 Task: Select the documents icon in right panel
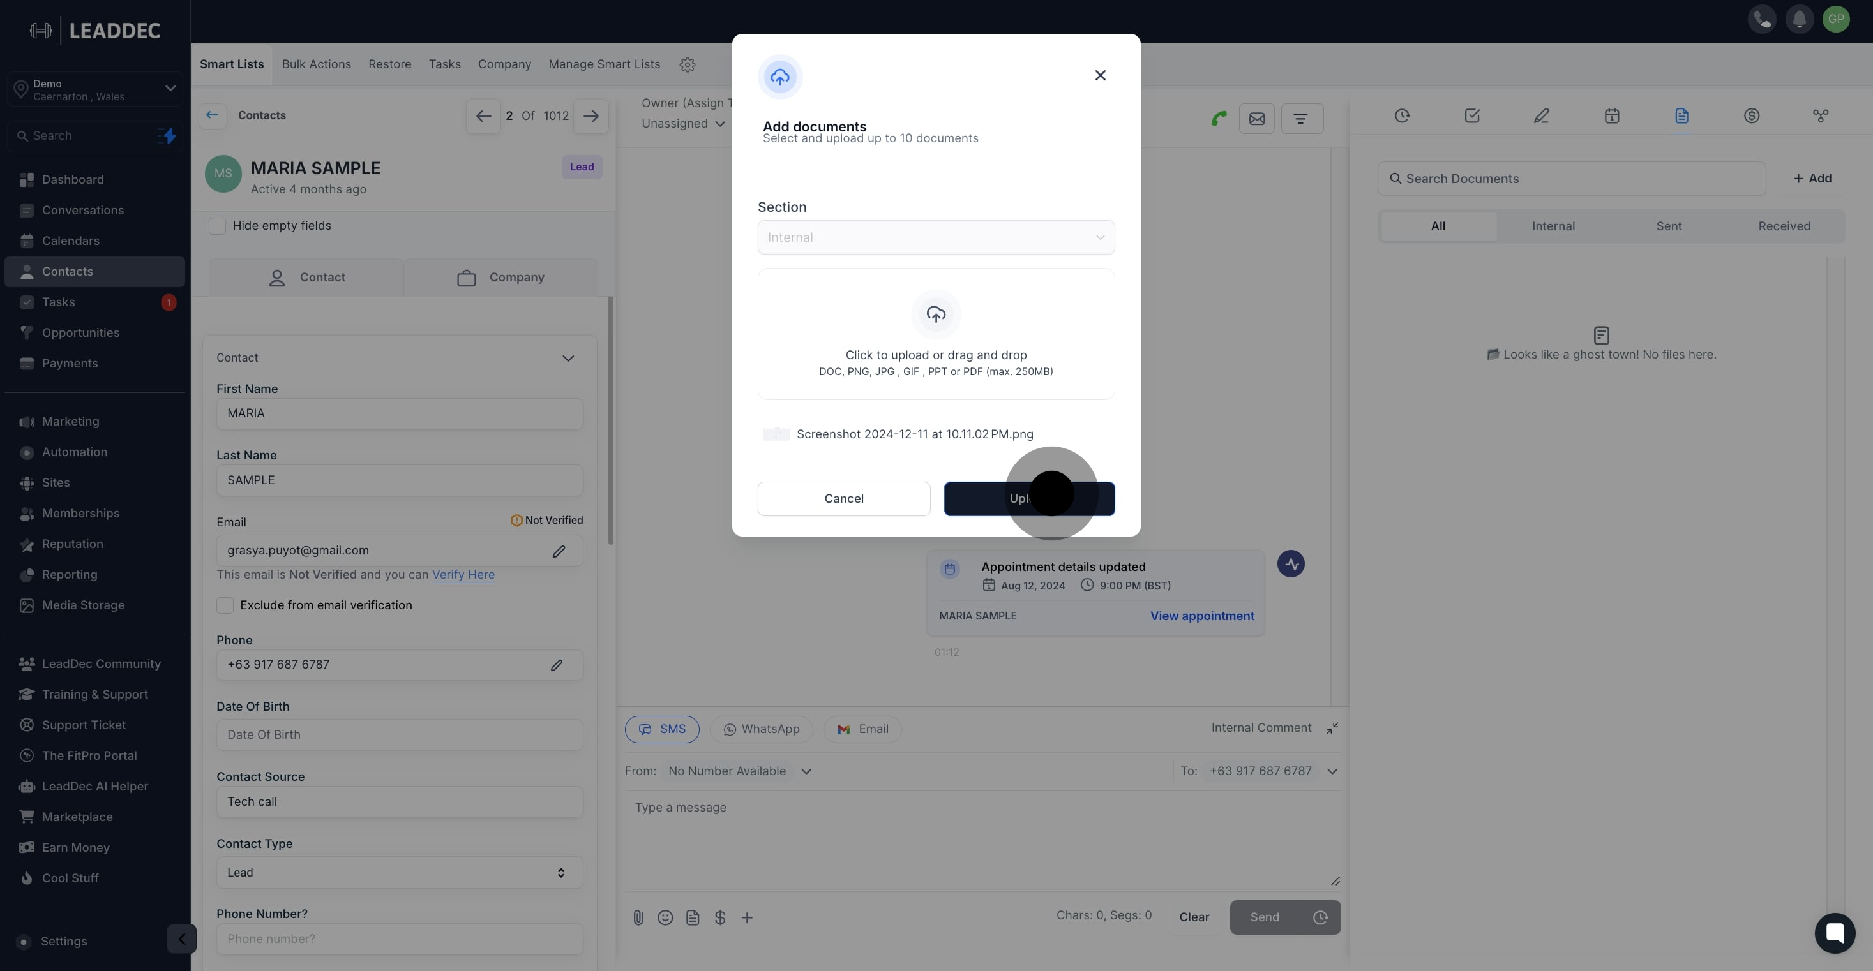tap(1681, 115)
